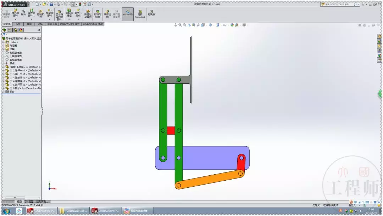Select the 前视基准面 front plane
This screenshot has width=383, height=216.
[16, 53]
